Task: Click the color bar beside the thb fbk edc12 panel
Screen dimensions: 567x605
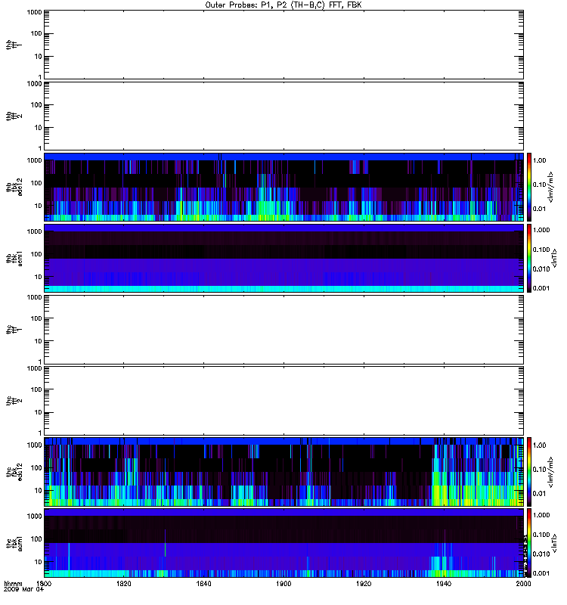Action: [x=529, y=187]
